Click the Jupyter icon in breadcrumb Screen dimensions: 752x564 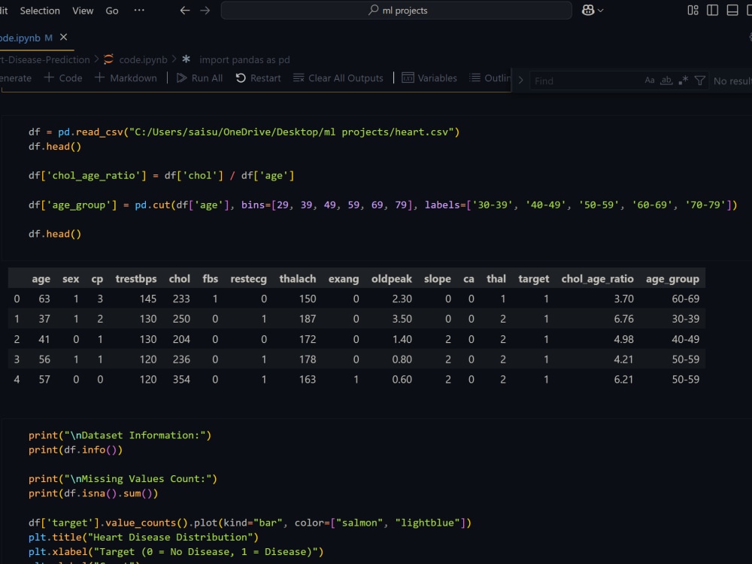pos(108,59)
